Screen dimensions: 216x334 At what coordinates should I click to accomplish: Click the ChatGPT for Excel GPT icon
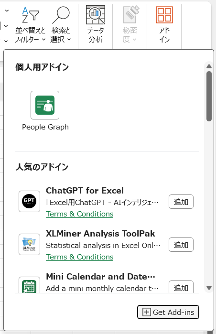30,201
